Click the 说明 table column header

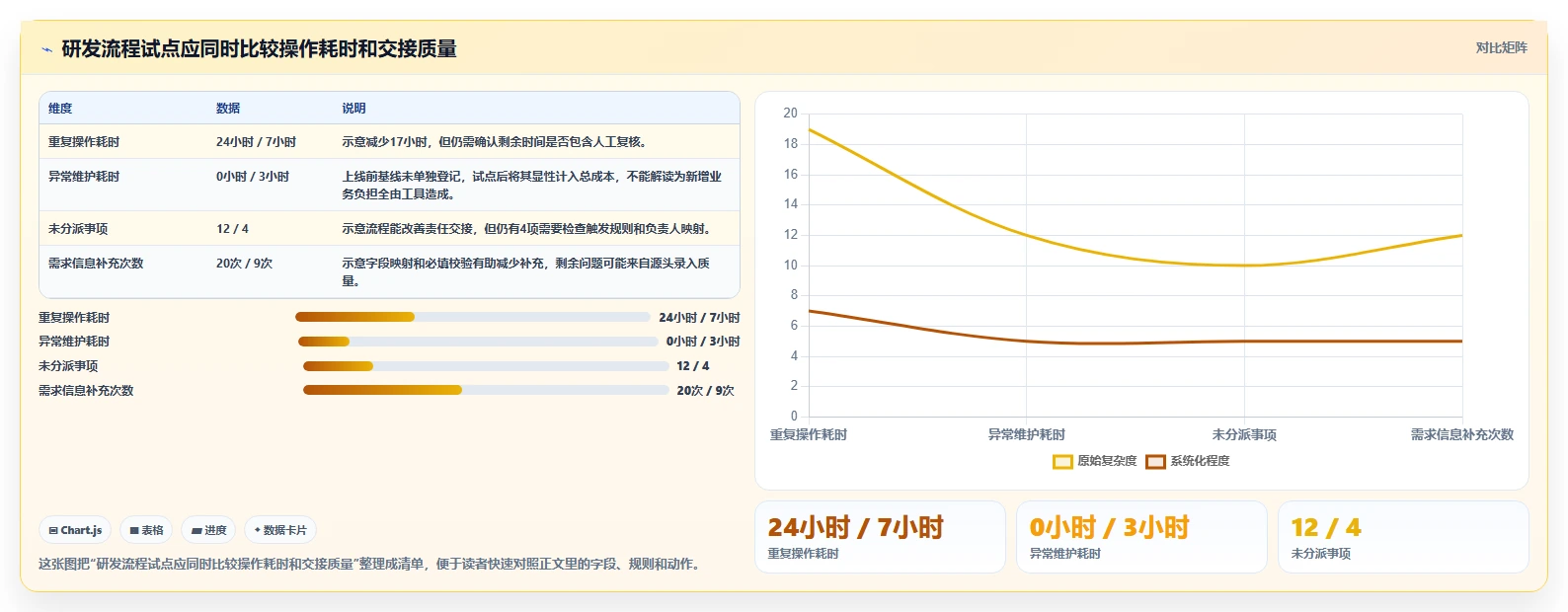[x=353, y=109]
